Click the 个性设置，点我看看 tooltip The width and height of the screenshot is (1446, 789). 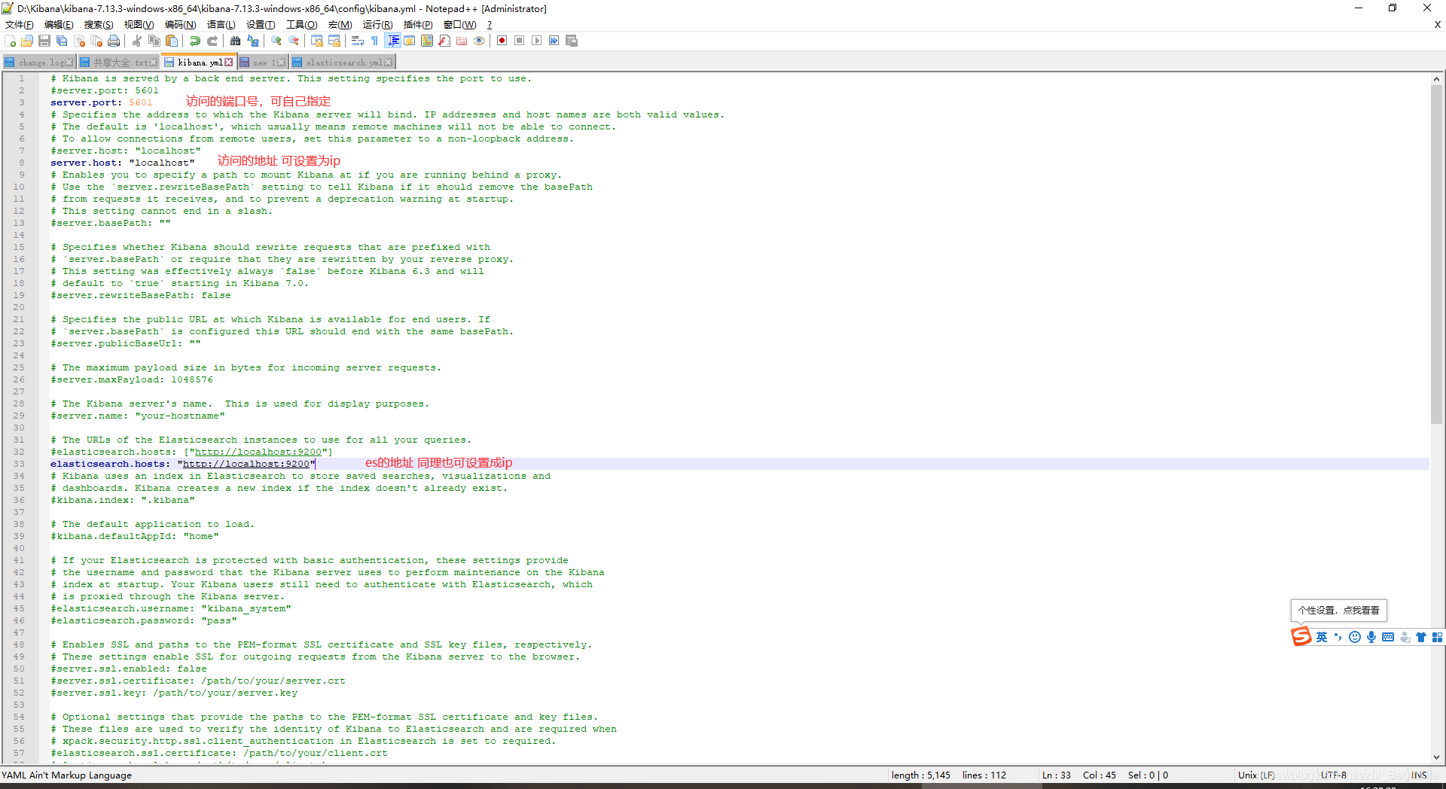click(1338, 611)
